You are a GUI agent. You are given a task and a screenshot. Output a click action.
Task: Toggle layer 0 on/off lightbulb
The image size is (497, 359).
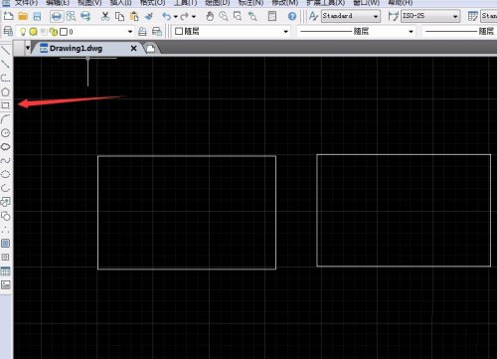click(23, 32)
